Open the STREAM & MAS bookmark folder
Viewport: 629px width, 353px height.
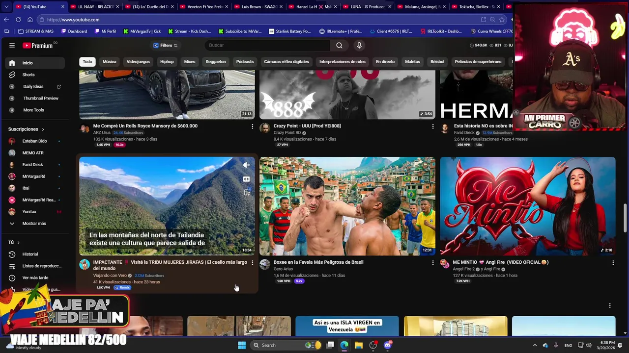(35, 31)
